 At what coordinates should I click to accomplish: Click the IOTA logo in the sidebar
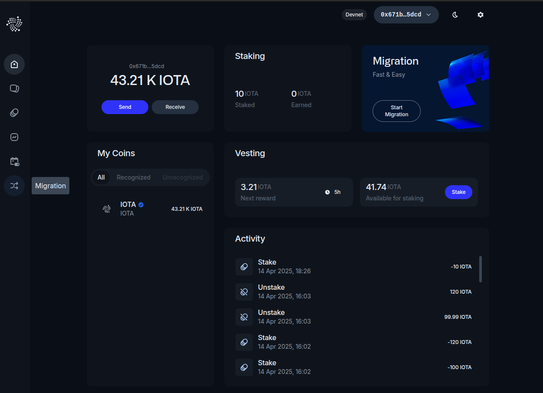[14, 24]
